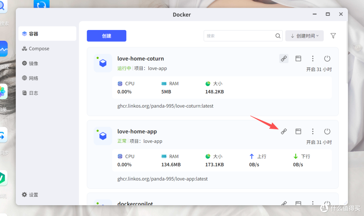364x216 pixels.
Task: Select the 容器 sidebar tab
Action: click(x=48, y=34)
